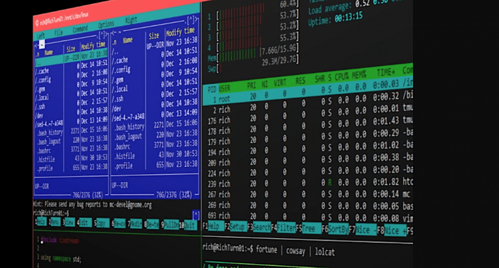Click the Quit button in mc's bottom bar
The image size is (499, 268).
(190, 225)
